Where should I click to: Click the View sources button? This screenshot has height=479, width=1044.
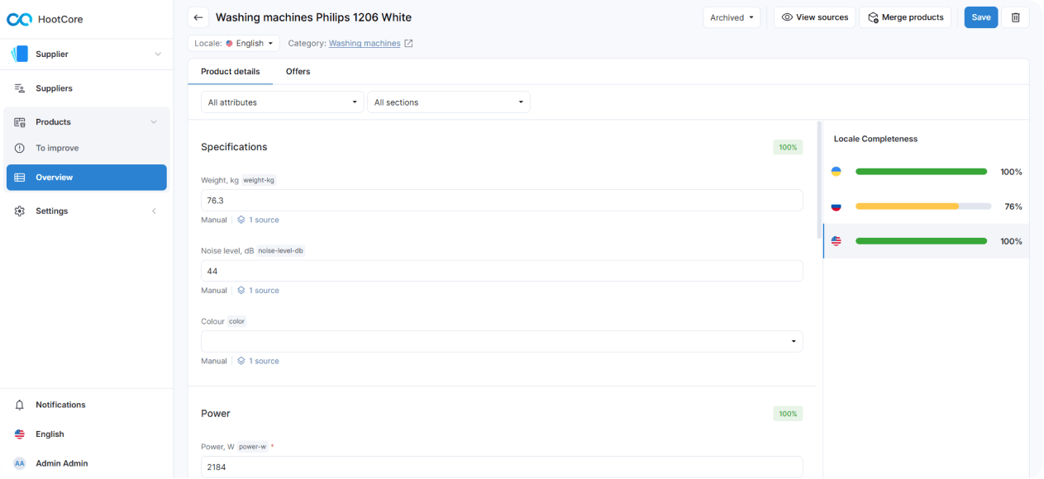tap(815, 17)
